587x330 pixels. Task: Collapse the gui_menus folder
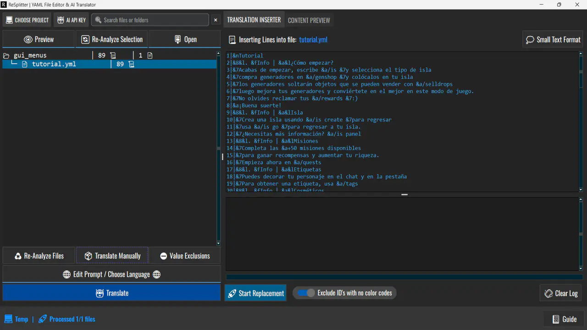[x=6, y=55]
